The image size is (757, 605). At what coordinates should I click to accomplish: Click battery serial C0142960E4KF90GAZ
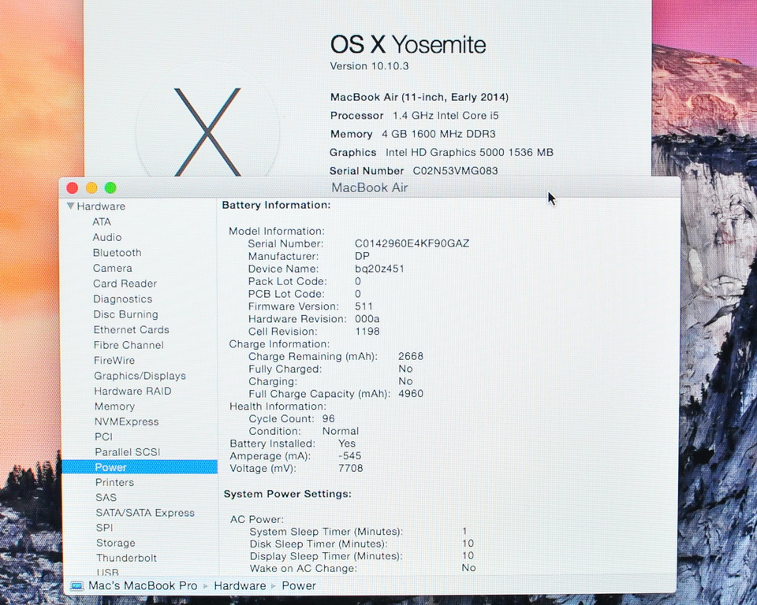[x=412, y=243]
